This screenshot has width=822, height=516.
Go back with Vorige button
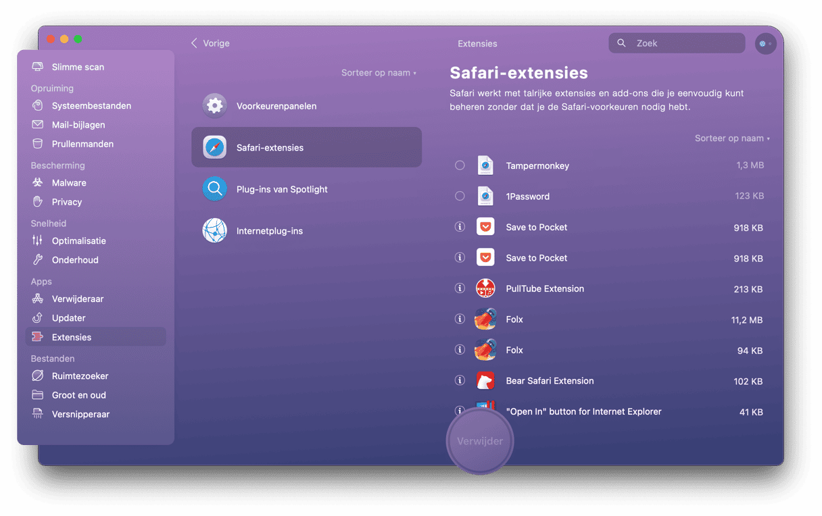tap(210, 43)
